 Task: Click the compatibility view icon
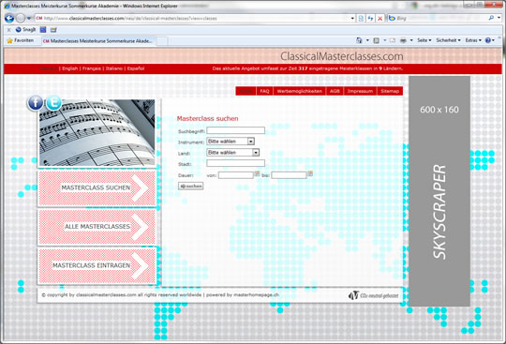tap(361, 19)
